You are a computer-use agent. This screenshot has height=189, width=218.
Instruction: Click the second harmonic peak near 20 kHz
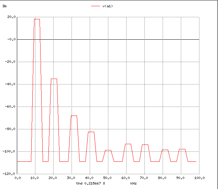54,79
